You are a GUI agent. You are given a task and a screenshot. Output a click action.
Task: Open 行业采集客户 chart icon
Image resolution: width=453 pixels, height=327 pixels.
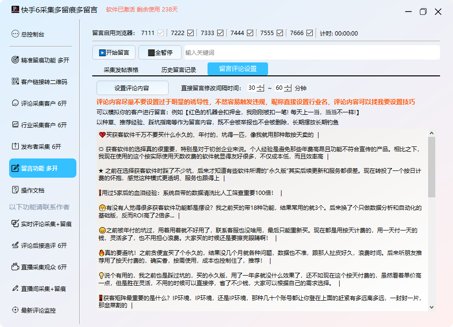pos(15,125)
